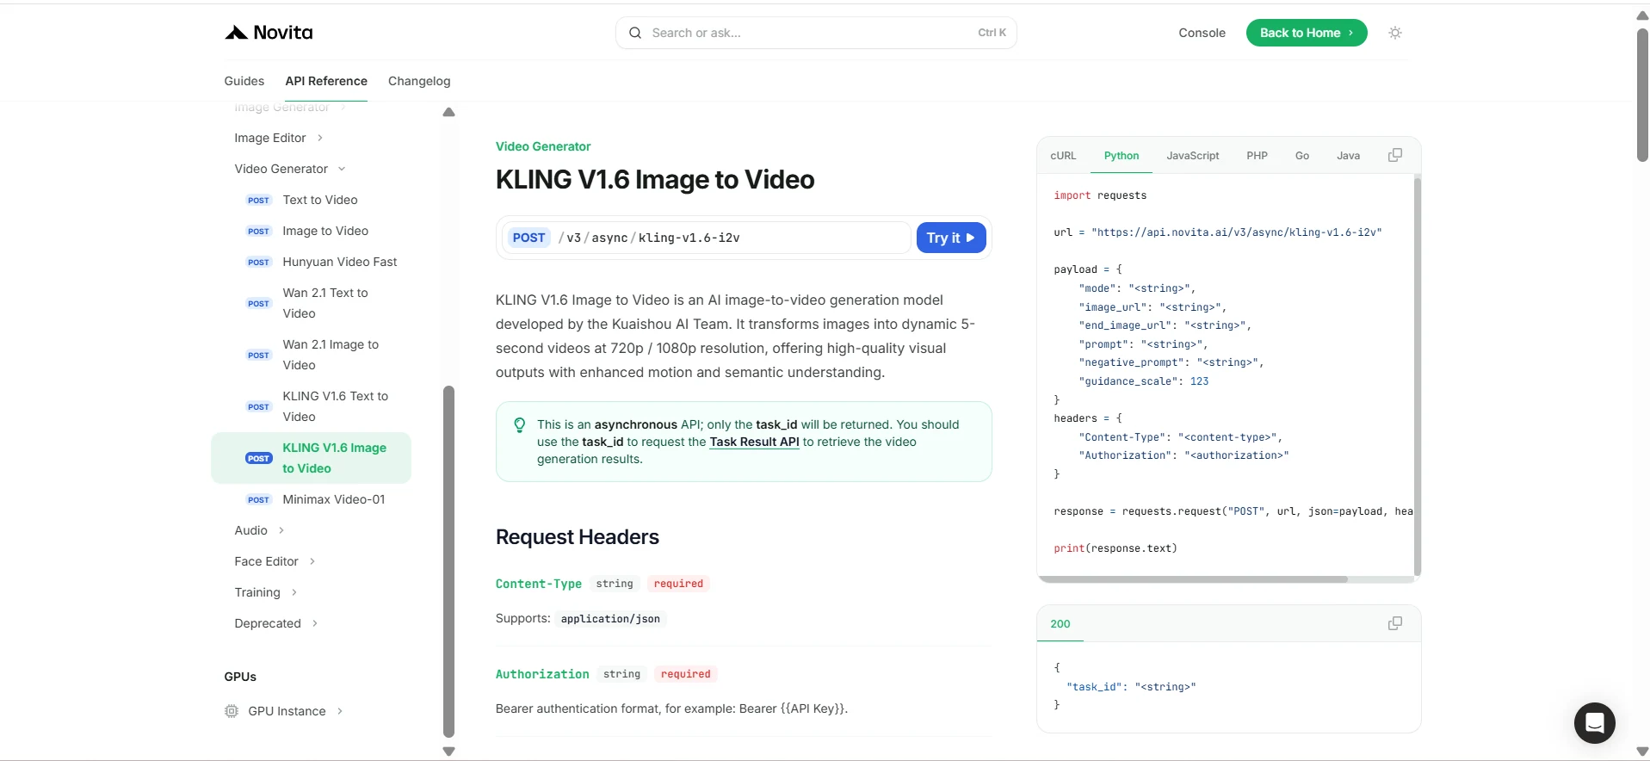
Task: Open Wan 2.1 Image to Video page
Action: [331, 355]
